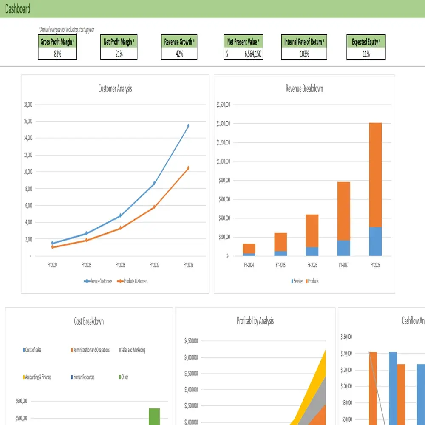
Task: Click the Costs of sales legend marker
Action: tap(24, 350)
